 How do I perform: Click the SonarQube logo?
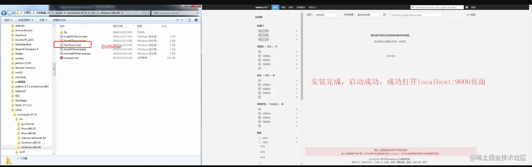click(x=262, y=7)
